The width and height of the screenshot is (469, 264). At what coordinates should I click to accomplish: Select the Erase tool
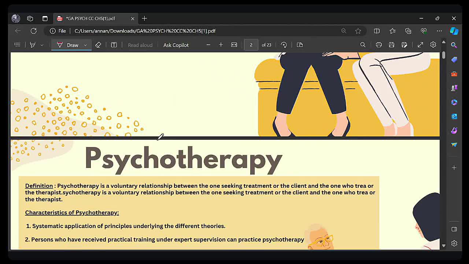tap(98, 45)
